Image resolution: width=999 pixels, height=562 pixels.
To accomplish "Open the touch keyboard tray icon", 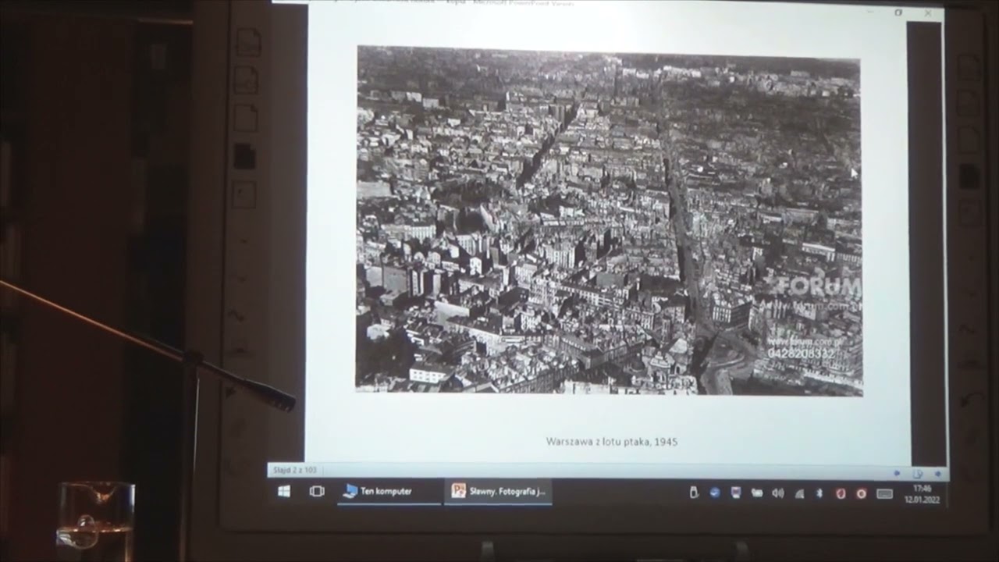I will 884,493.
